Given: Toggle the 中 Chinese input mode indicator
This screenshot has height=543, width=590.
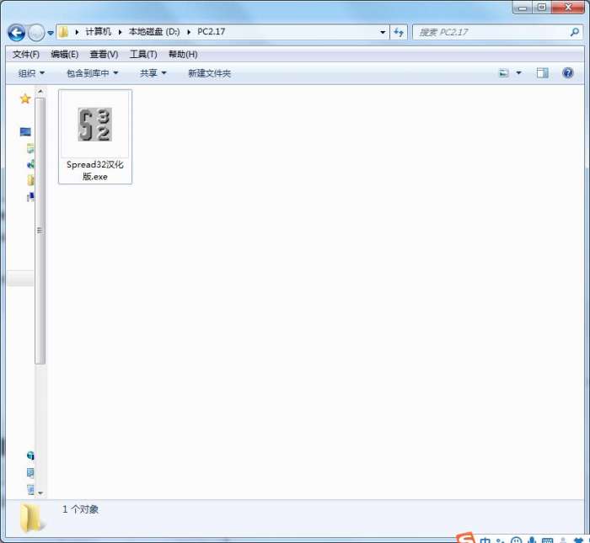Looking at the screenshot, I should click(x=485, y=540).
